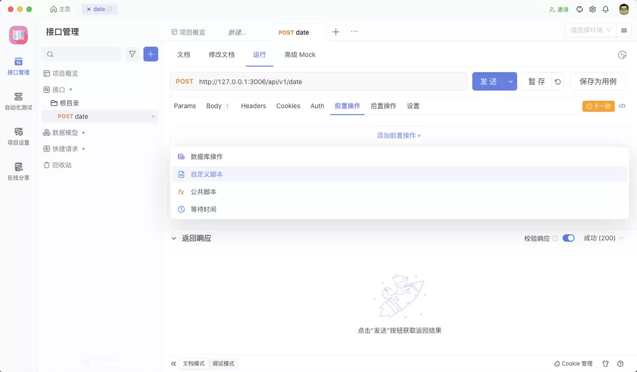Click the POST method selector
The image size is (637, 372).
pos(185,82)
